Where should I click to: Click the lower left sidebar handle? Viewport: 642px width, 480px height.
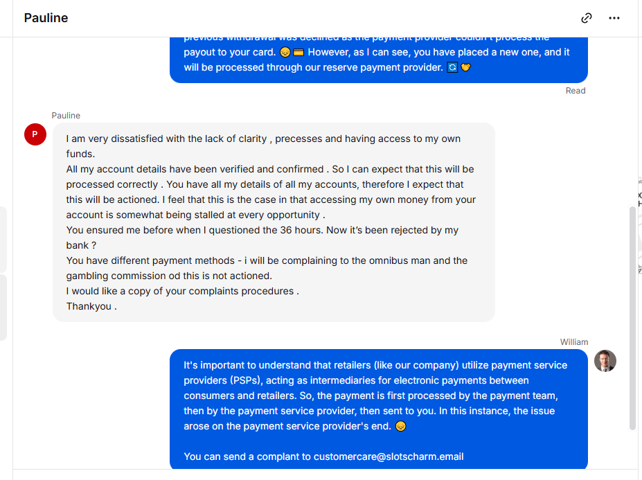(x=3, y=308)
